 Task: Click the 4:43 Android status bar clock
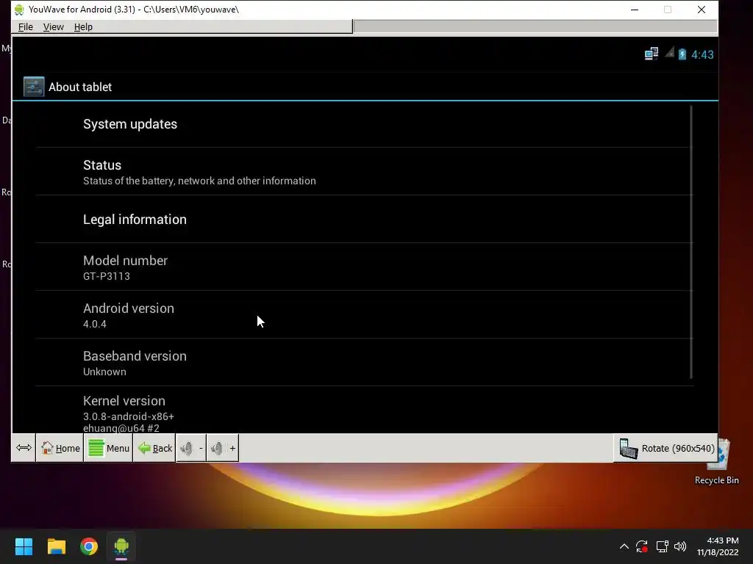pyautogui.click(x=702, y=54)
